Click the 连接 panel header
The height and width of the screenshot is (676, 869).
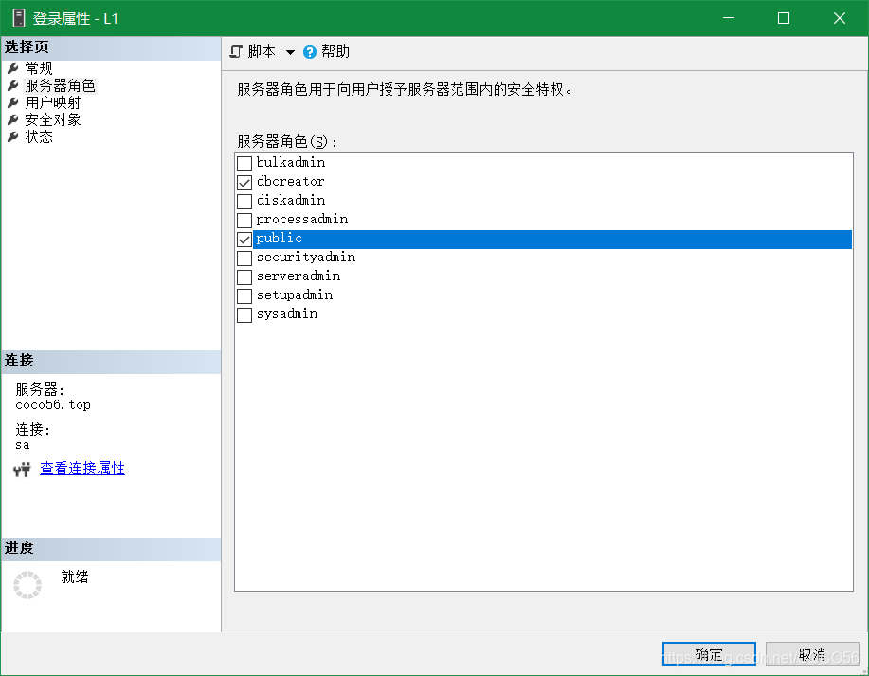click(111, 362)
